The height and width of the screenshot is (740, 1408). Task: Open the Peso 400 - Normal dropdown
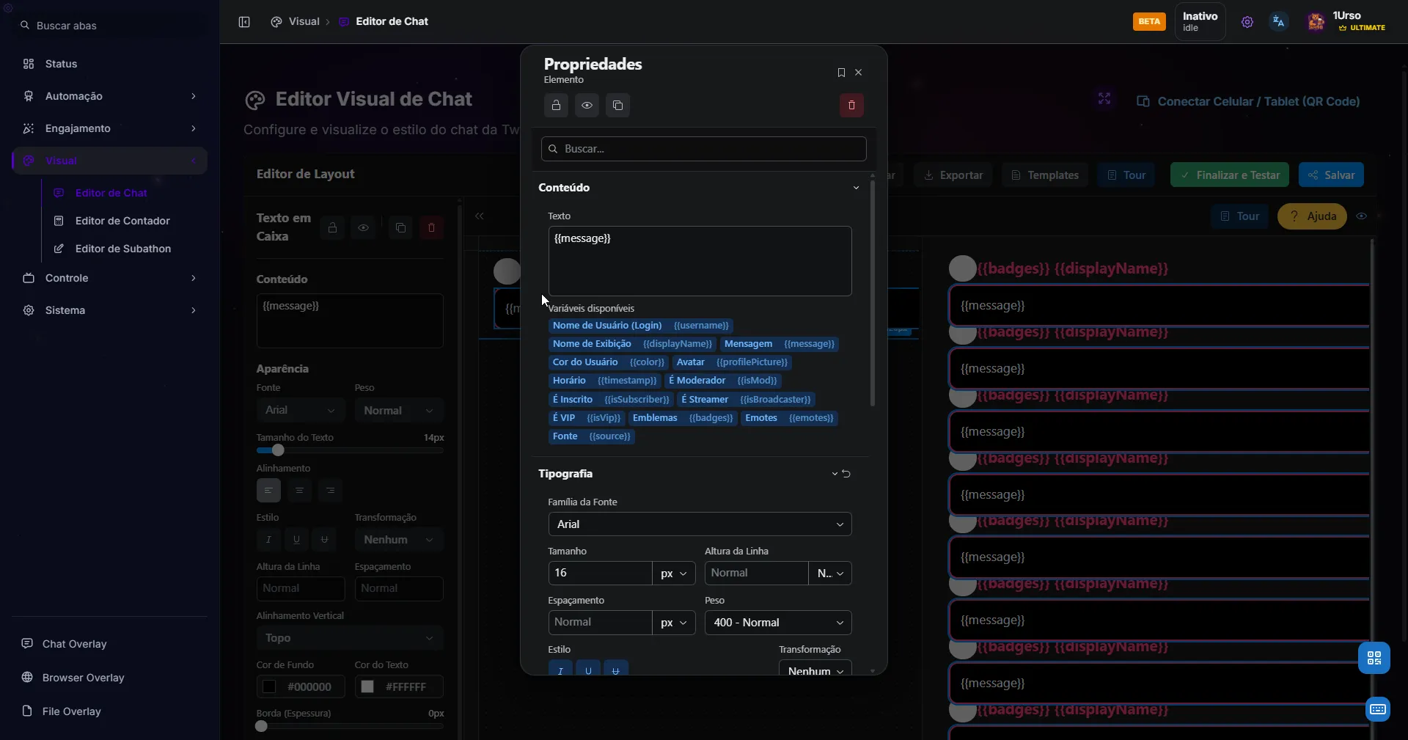click(x=777, y=623)
